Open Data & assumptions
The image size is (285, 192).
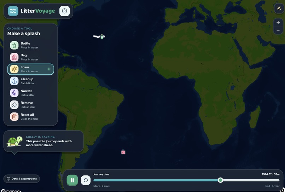point(22,179)
